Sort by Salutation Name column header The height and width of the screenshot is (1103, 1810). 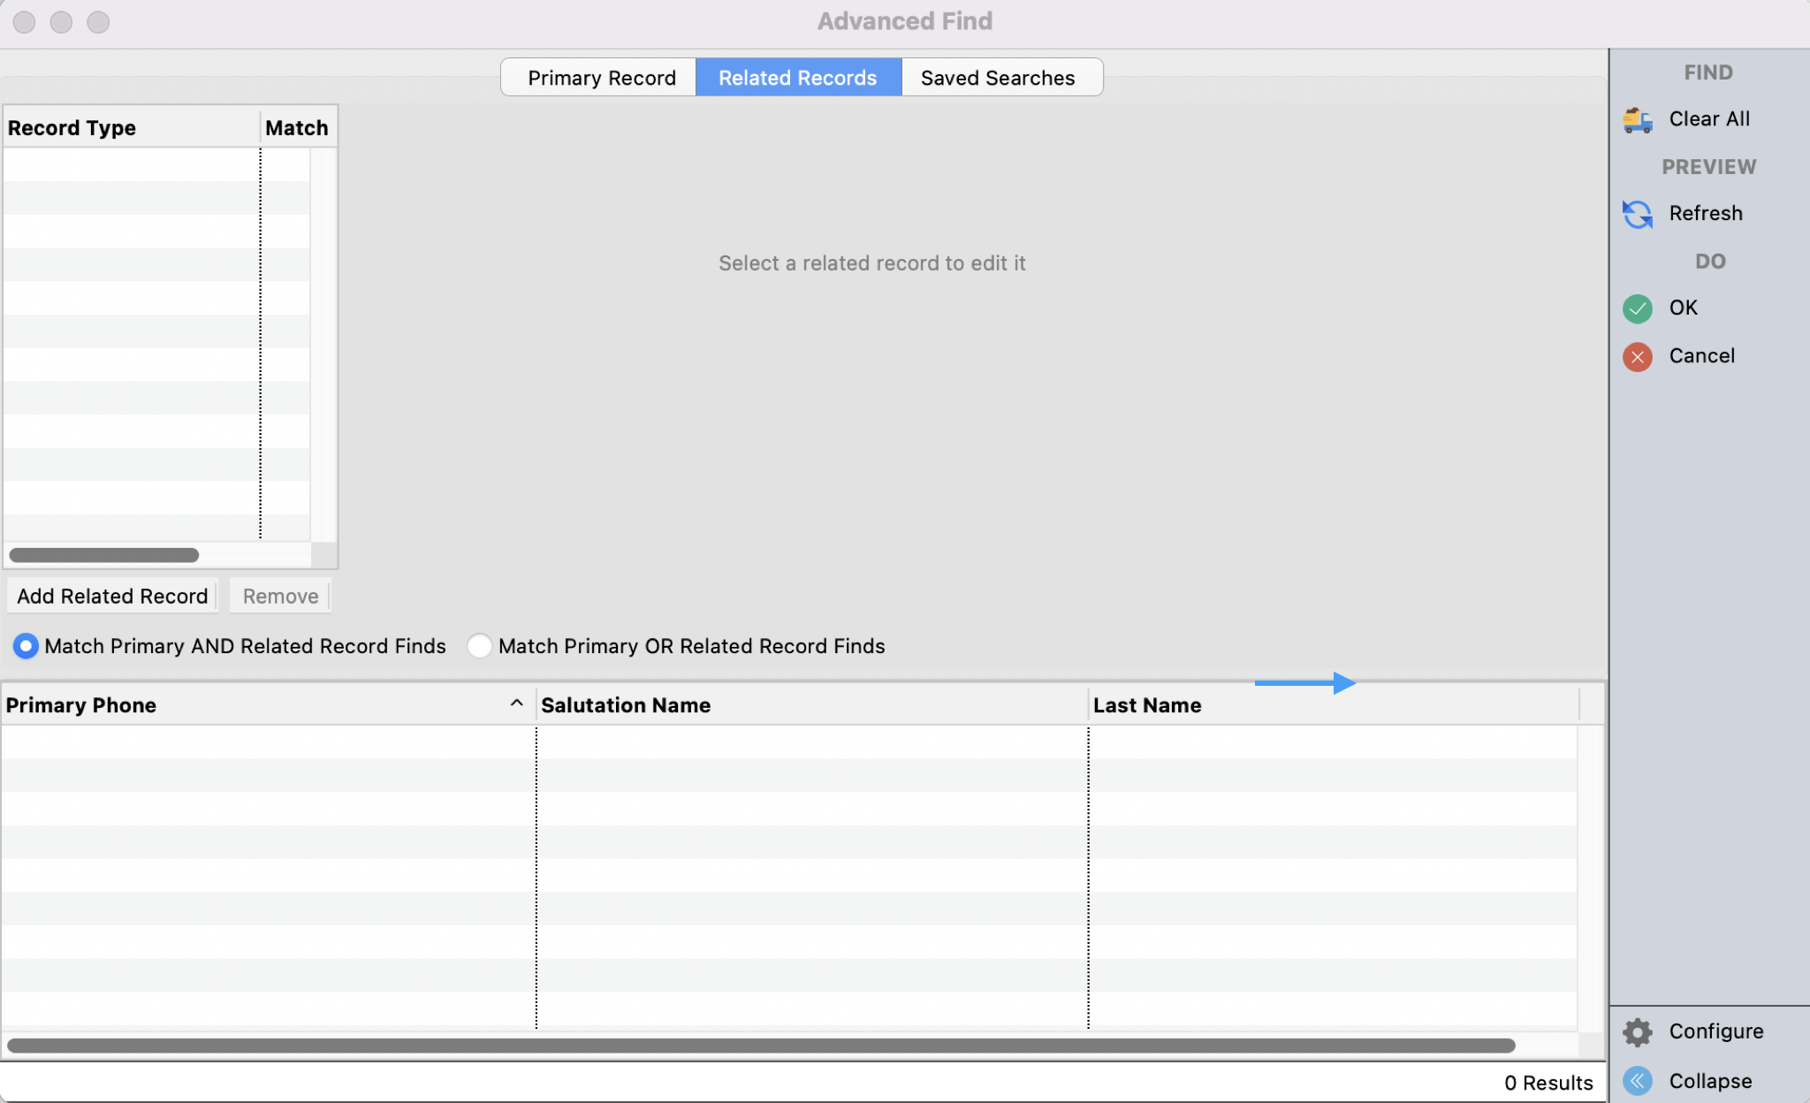[x=626, y=705]
